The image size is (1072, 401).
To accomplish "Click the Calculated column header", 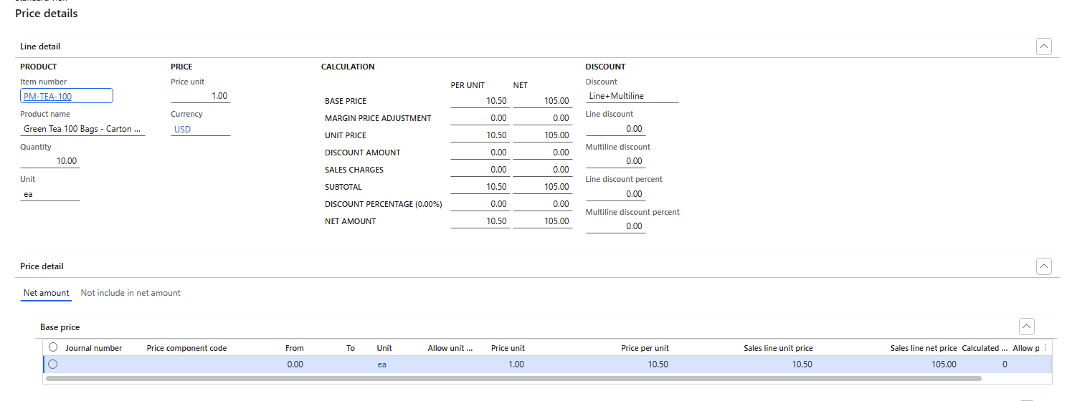I will (985, 348).
